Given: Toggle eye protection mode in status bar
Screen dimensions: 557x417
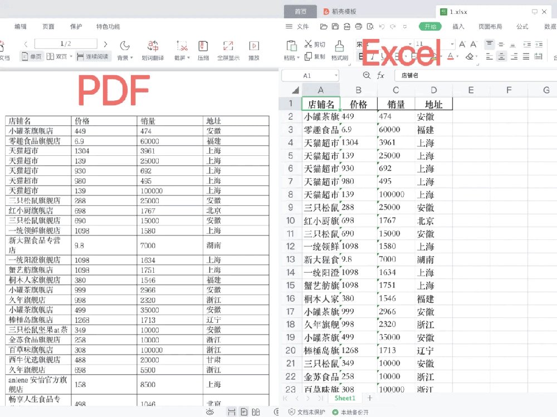Looking at the screenshot, I should pyautogui.click(x=210, y=412).
